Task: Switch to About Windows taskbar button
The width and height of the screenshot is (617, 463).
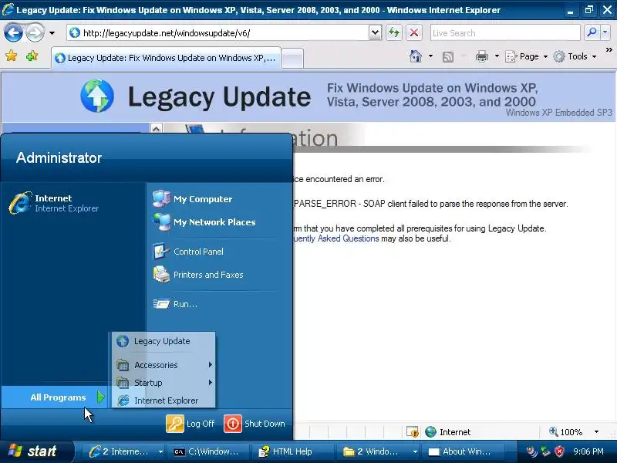Action: [x=464, y=451]
